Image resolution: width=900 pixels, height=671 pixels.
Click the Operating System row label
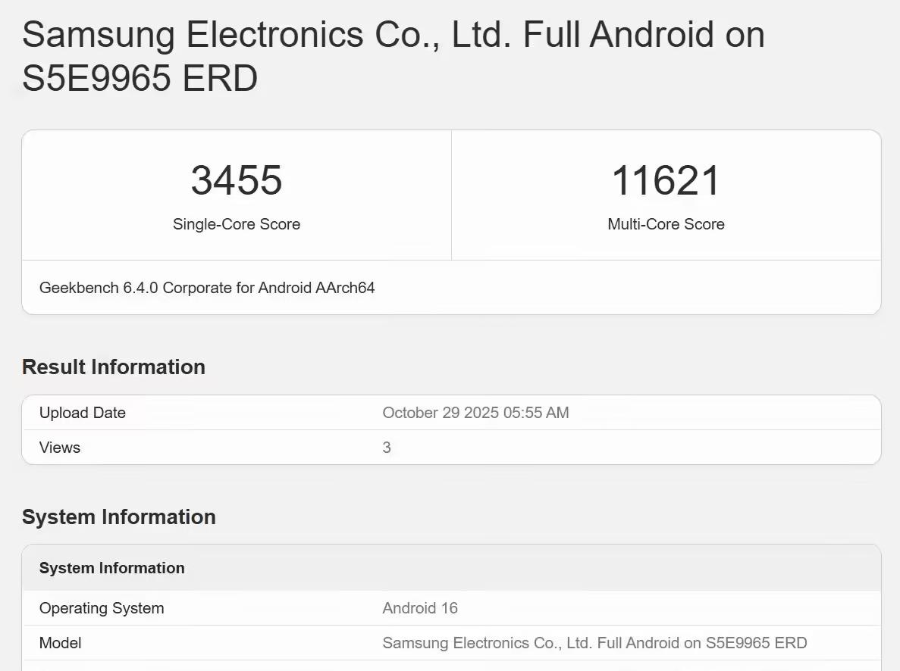tap(102, 608)
